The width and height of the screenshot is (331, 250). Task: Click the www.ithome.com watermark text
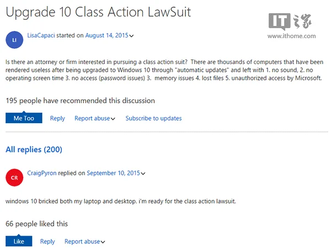(291, 36)
